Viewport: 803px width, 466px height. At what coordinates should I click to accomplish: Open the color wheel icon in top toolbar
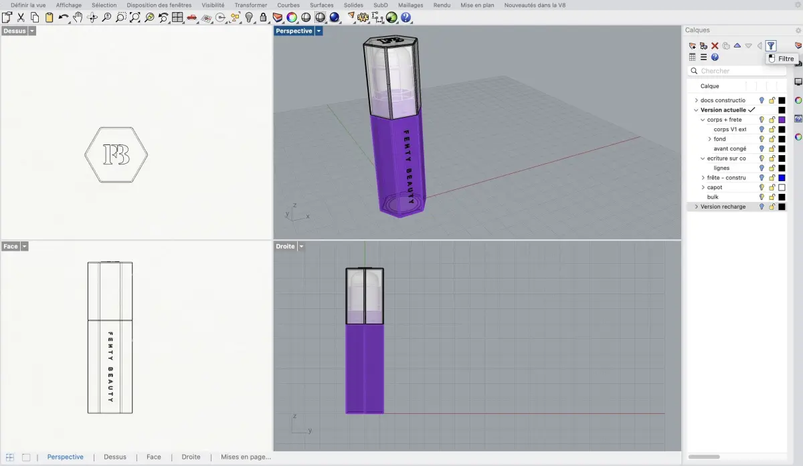tap(292, 17)
